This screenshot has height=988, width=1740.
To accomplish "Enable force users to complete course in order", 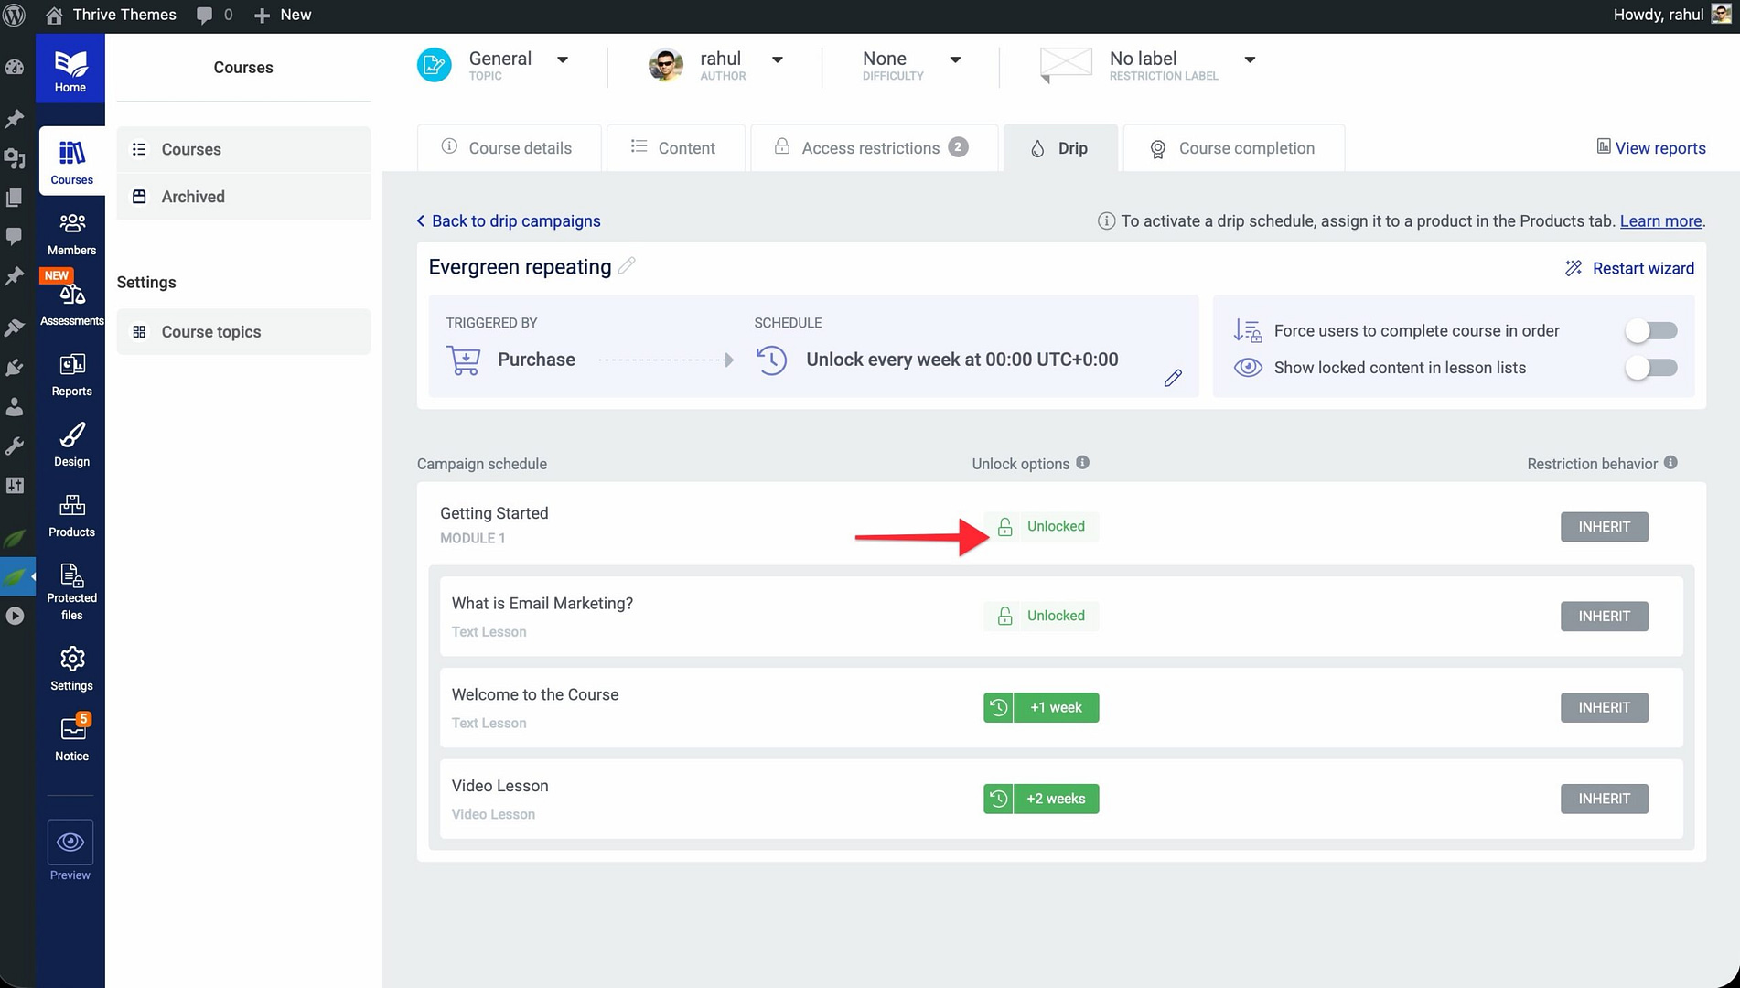I will pos(1650,330).
